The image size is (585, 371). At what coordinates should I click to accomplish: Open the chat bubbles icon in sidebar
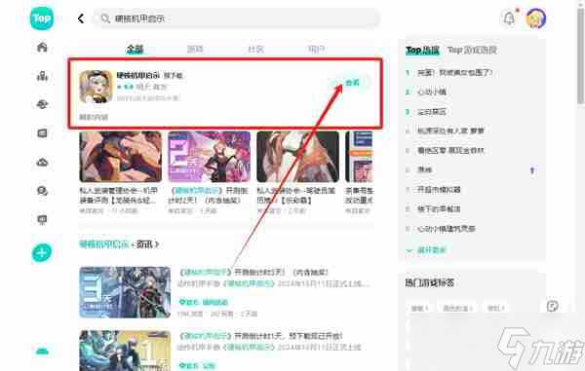[42, 191]
